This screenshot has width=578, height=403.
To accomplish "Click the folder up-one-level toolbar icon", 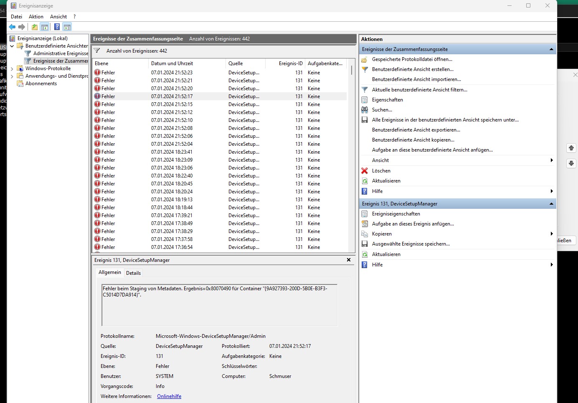I will coord(35,27).
